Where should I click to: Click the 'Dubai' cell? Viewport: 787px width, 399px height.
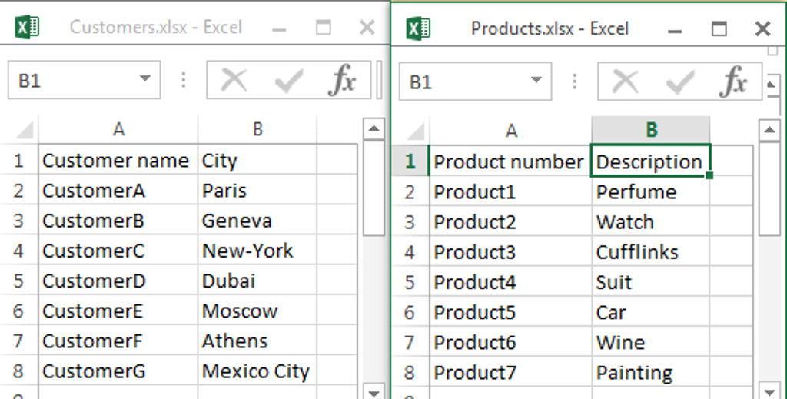point(257,281)
